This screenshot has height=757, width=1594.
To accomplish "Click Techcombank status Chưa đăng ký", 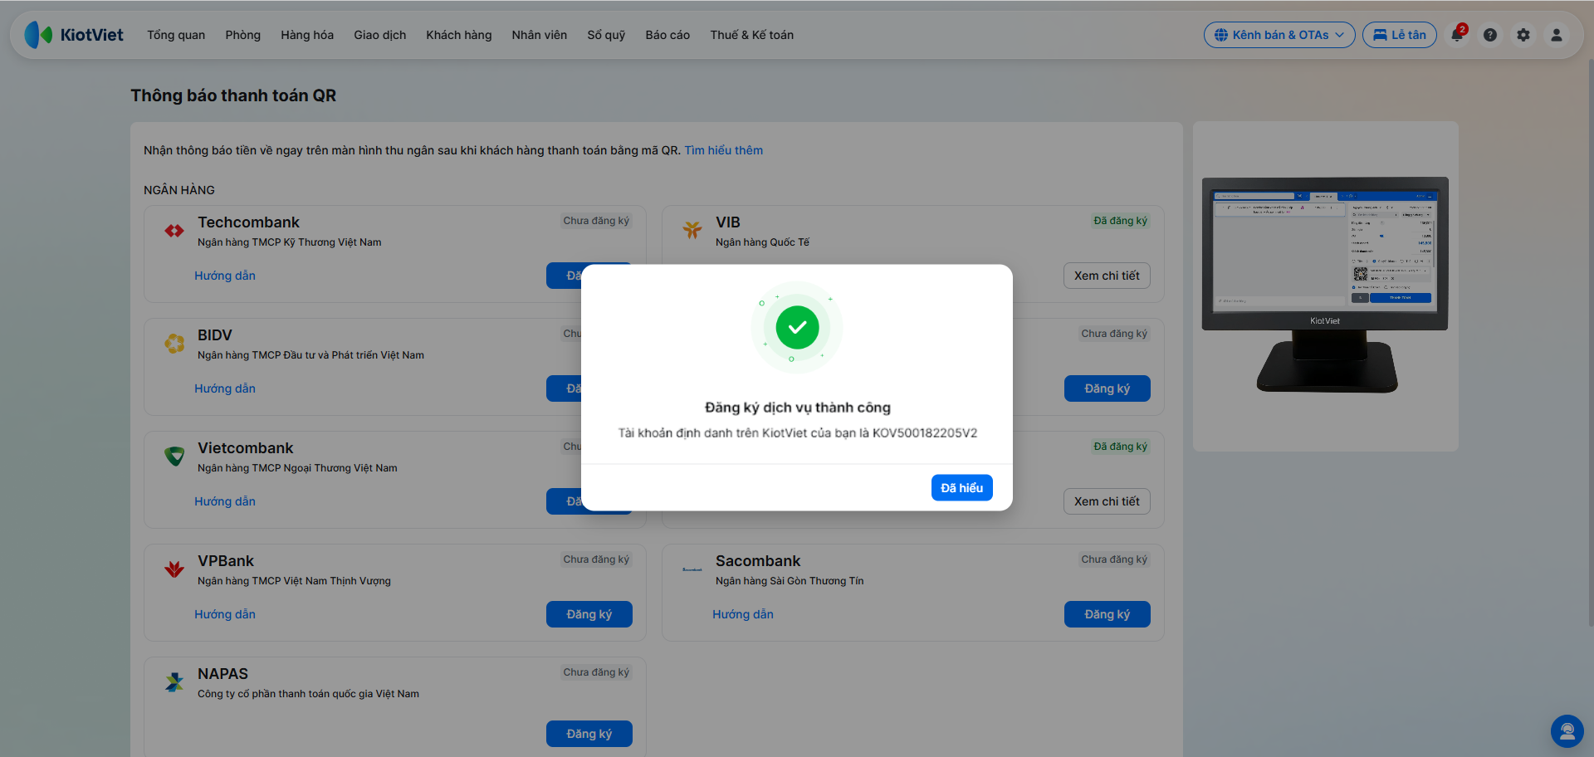I will [x=596, y=221].
